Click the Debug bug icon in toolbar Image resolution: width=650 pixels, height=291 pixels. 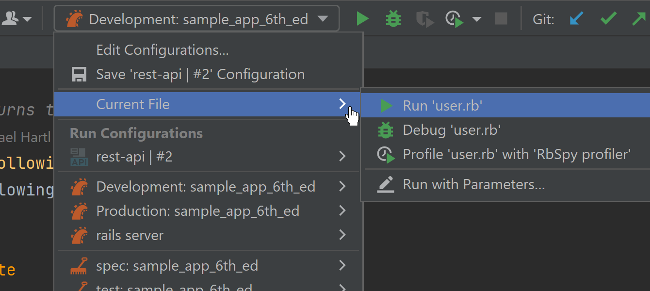393,19
